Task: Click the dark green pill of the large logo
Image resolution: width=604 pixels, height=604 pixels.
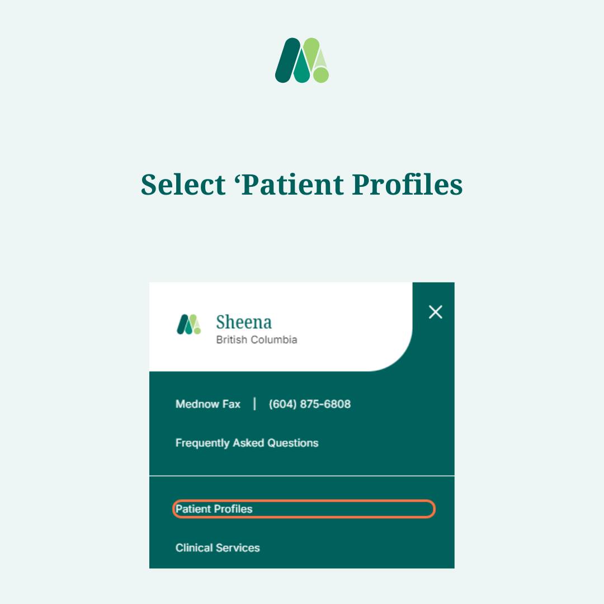Action: [287, 60]
